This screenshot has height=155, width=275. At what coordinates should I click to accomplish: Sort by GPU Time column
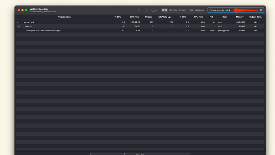point(199,17)
